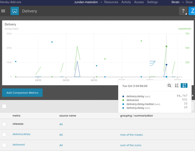Toggle the select-all metrics checkbox
This screenshot has width=195, height=151.
tap(4, 106)
